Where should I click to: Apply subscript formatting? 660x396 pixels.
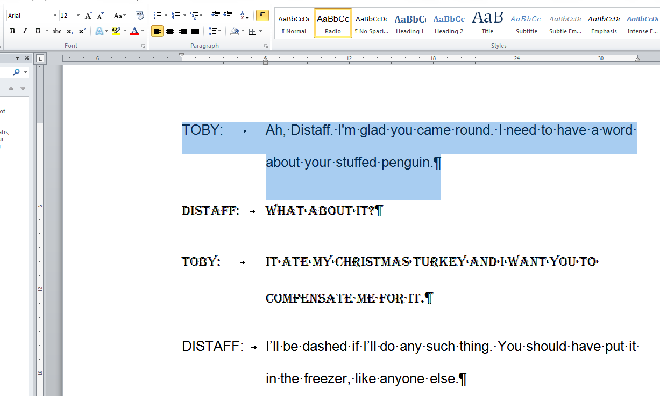pos(69,31)
